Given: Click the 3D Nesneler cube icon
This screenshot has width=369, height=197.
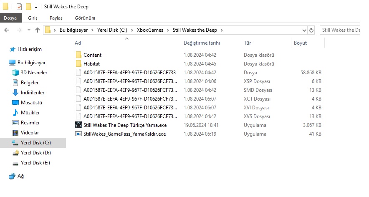Looking at the screenshot, I should pyautogui.click(x=15, y=73).
